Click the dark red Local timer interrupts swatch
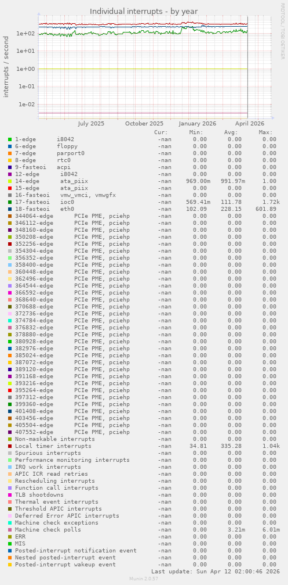Image resolution: width=288 pixels, height=585 pixels. point(10,446)
